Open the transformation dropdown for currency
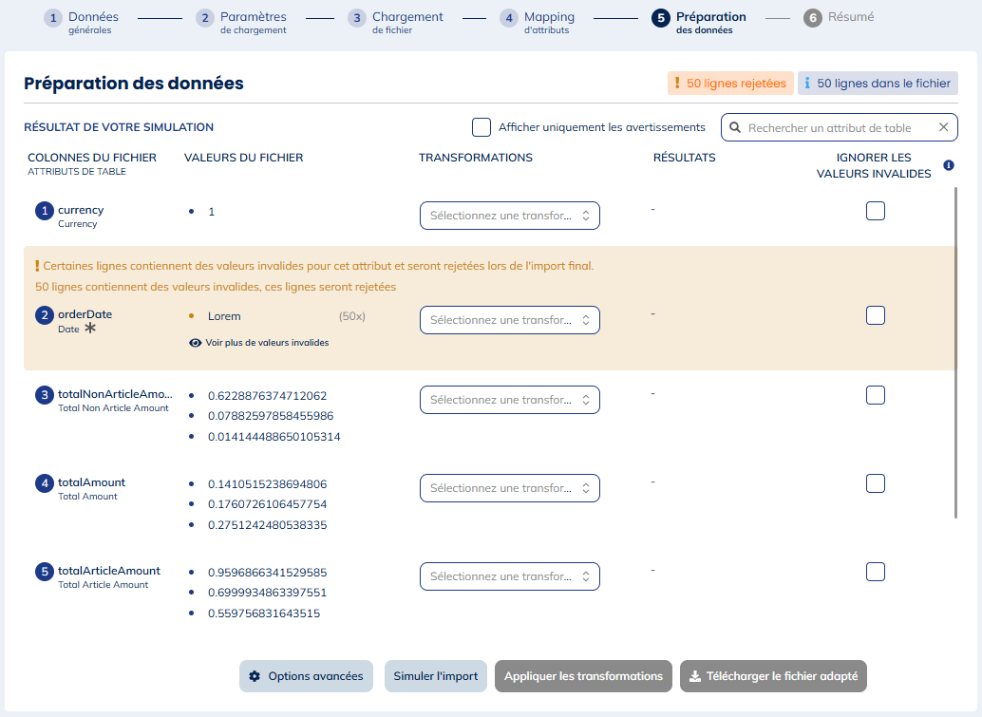 pyautogui.click(x=509, y=216)
